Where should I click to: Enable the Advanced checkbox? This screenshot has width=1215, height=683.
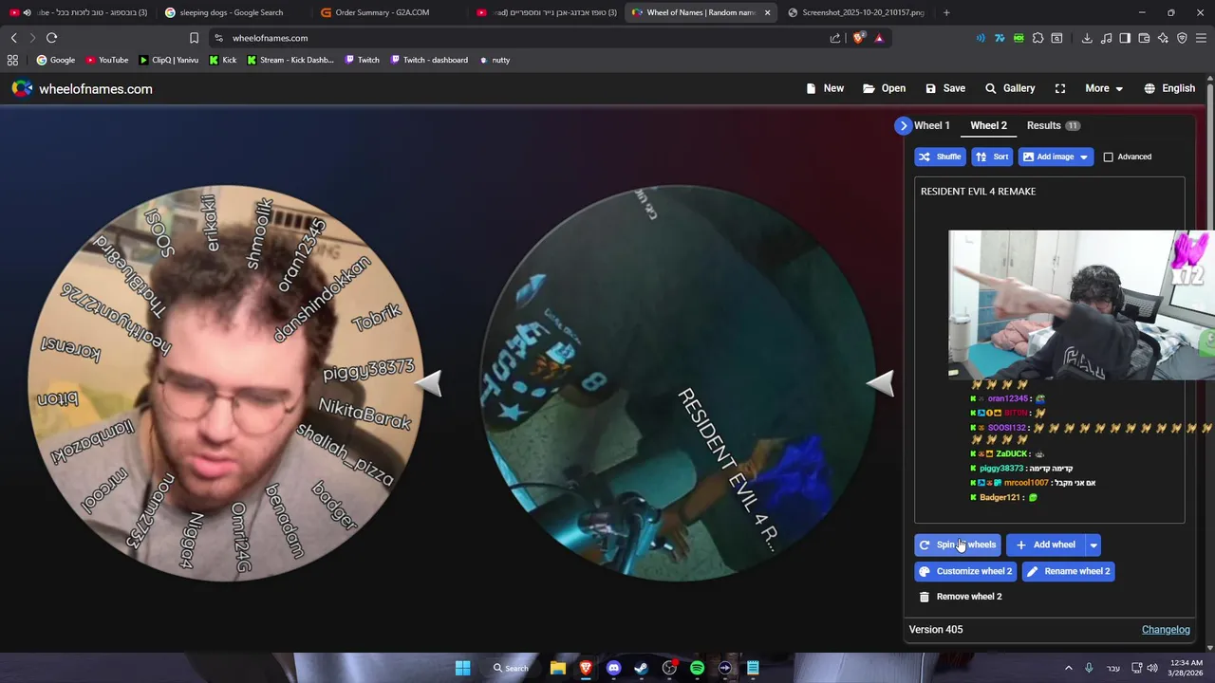coord(1108,157)
